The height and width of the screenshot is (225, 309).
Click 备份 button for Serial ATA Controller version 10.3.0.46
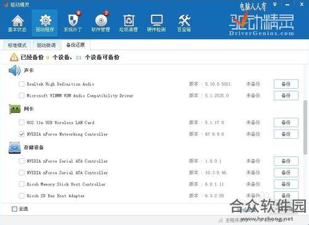286,173
